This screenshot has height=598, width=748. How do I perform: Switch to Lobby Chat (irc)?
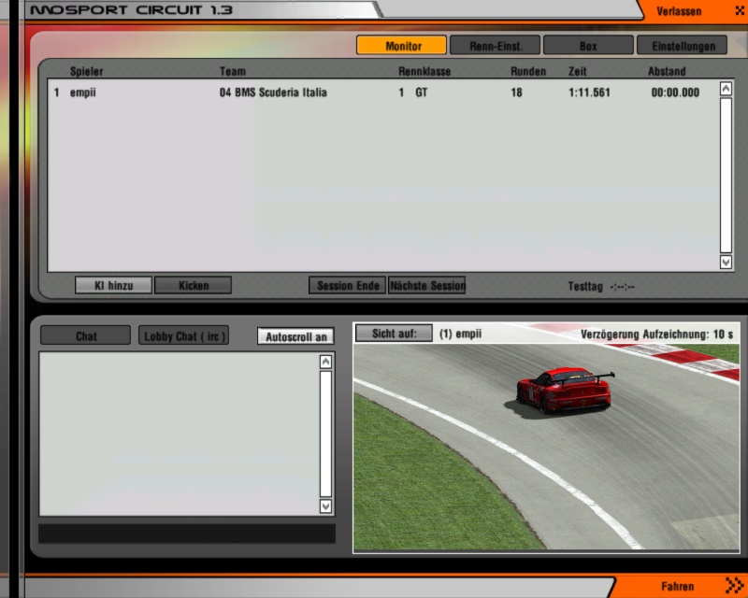point(184,336)
